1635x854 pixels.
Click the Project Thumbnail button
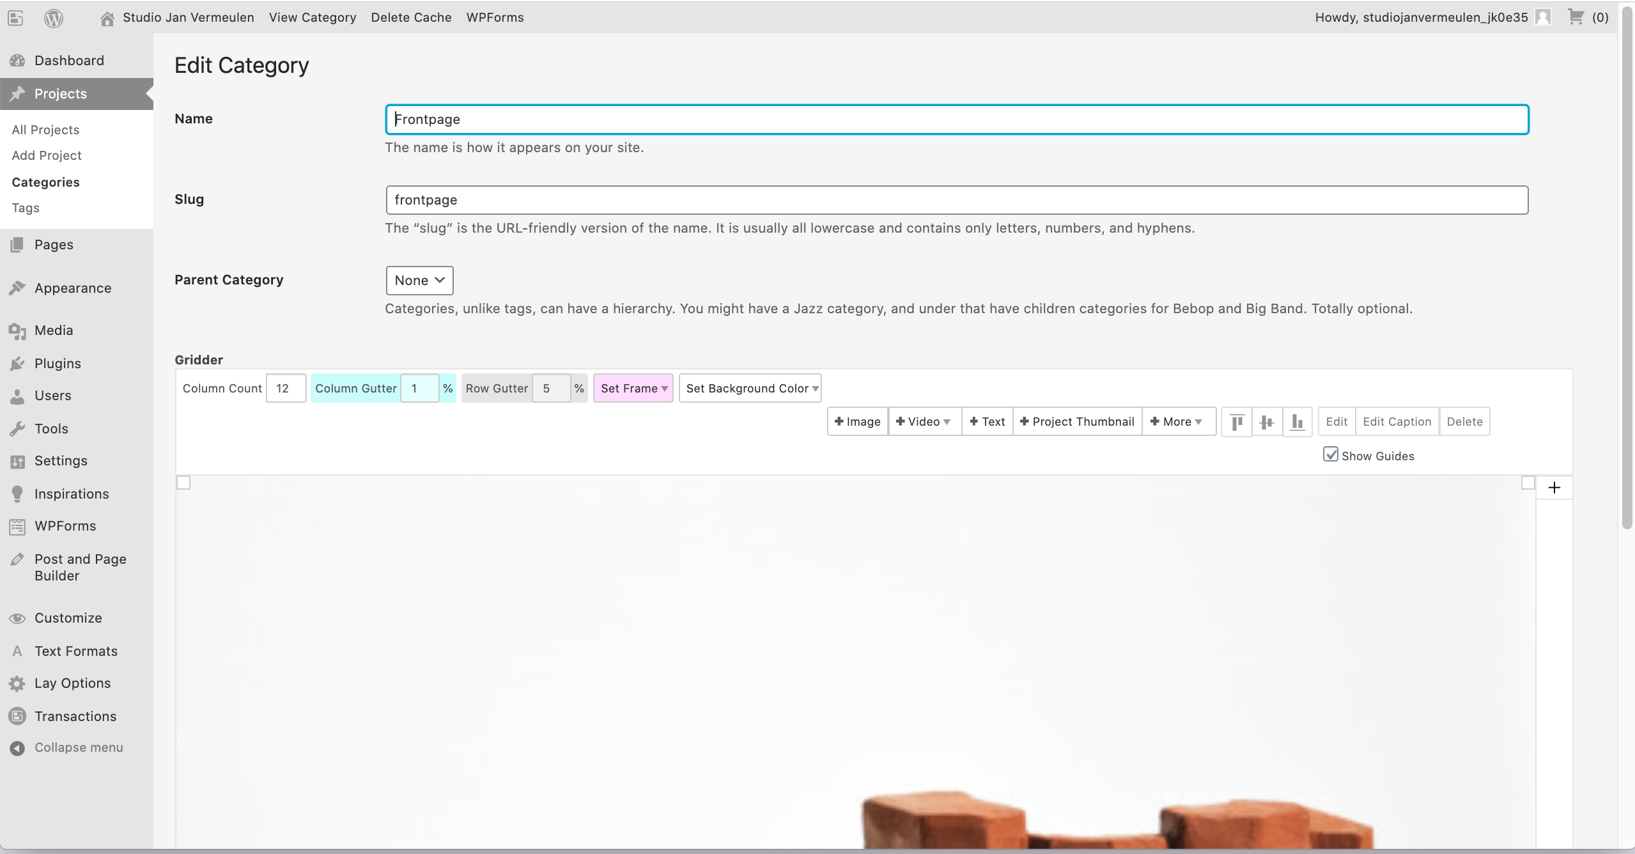pyautogui.click(x=1077, y=422)
